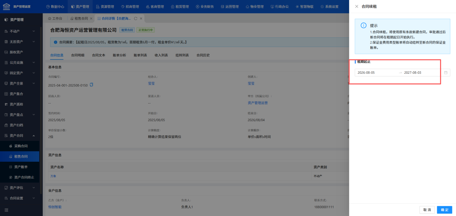
Task: Click the 正常执行中 status tag
Action: pos(146,30)
